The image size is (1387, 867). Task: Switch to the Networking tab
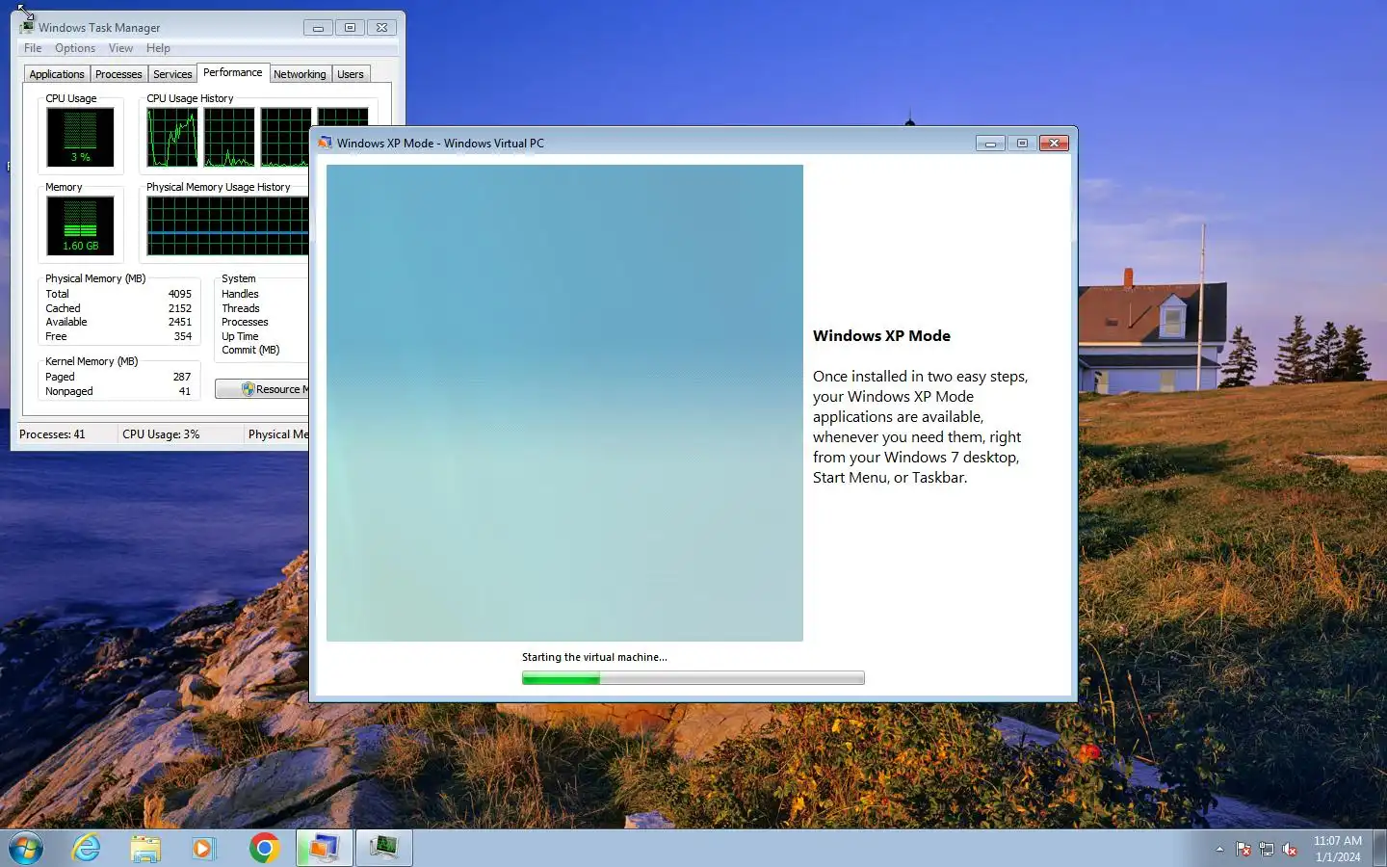coord(300,74)
